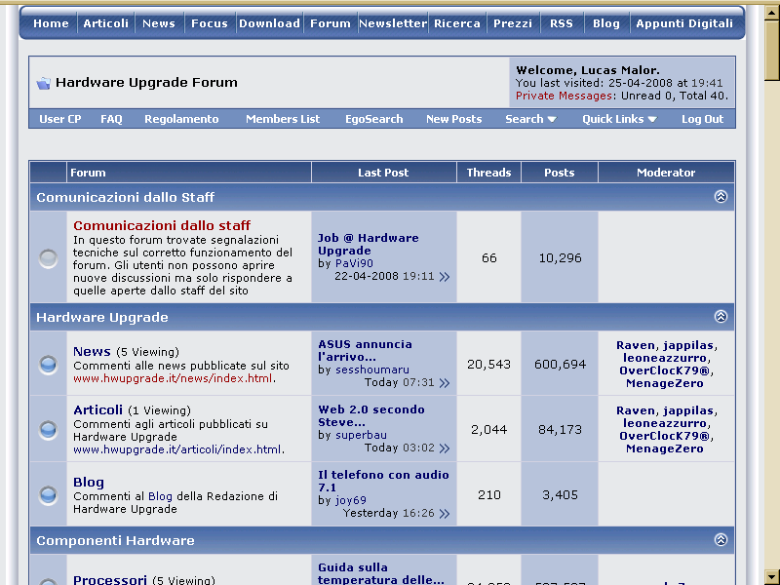Open user profile joy69
The height and width of the screenshot is (585, 780).
[x=351, y=500]
